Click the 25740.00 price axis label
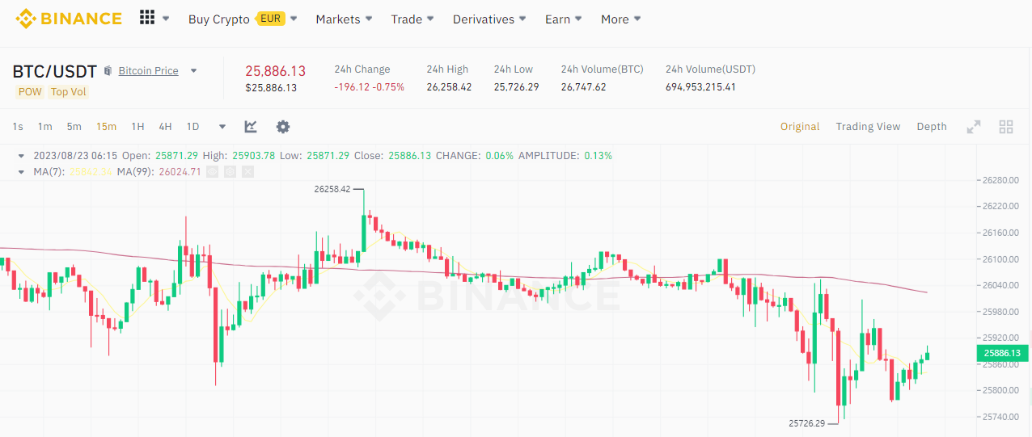The image size is (1032, 437). point(1000,417)
